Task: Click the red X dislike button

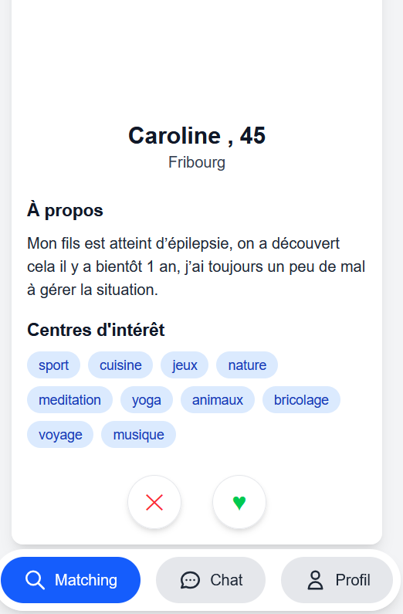Action: pyautogui.click(x=154, y=502)
